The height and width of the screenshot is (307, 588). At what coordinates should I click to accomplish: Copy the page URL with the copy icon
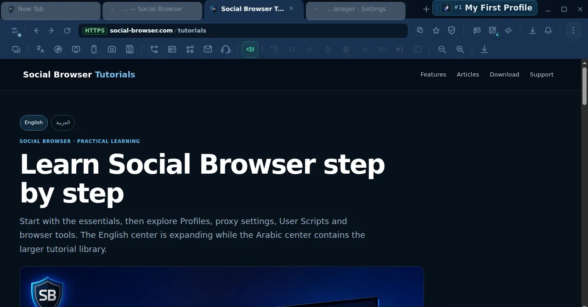(x=420, y=30)
